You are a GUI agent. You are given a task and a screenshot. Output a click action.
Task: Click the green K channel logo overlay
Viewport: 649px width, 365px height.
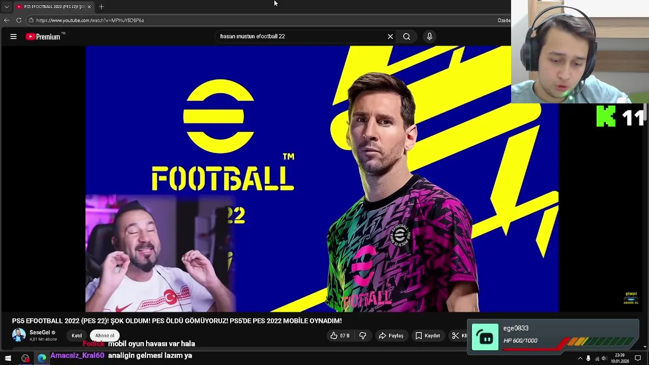tap(606, 116)
